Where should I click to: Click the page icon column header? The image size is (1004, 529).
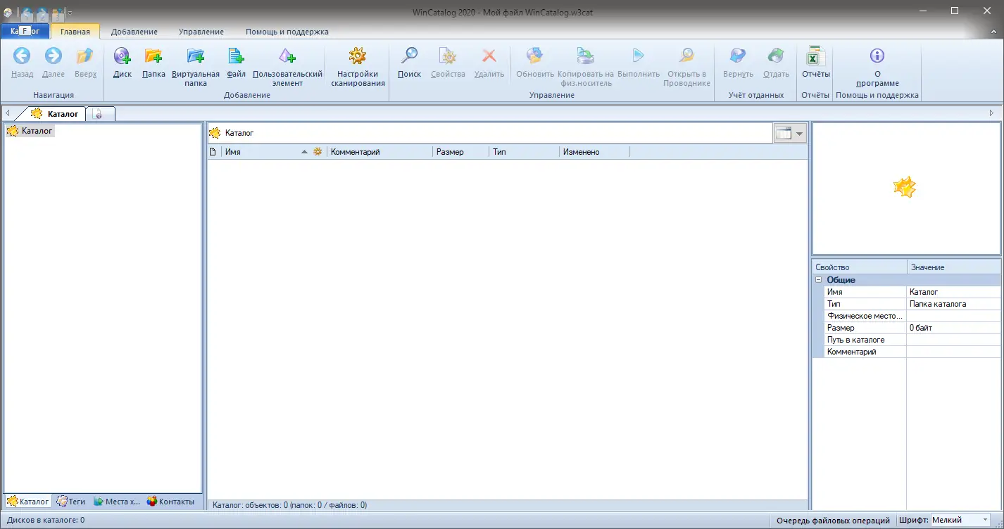pyautogui.click(x=214, y=152)
